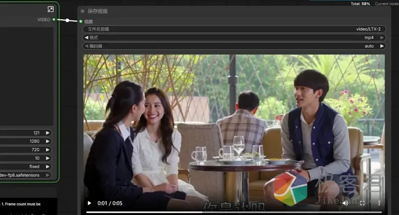This screenshot has width=399, height=215.
Task: Click the midpoint dot on the connection link
Action: point(67,20)
